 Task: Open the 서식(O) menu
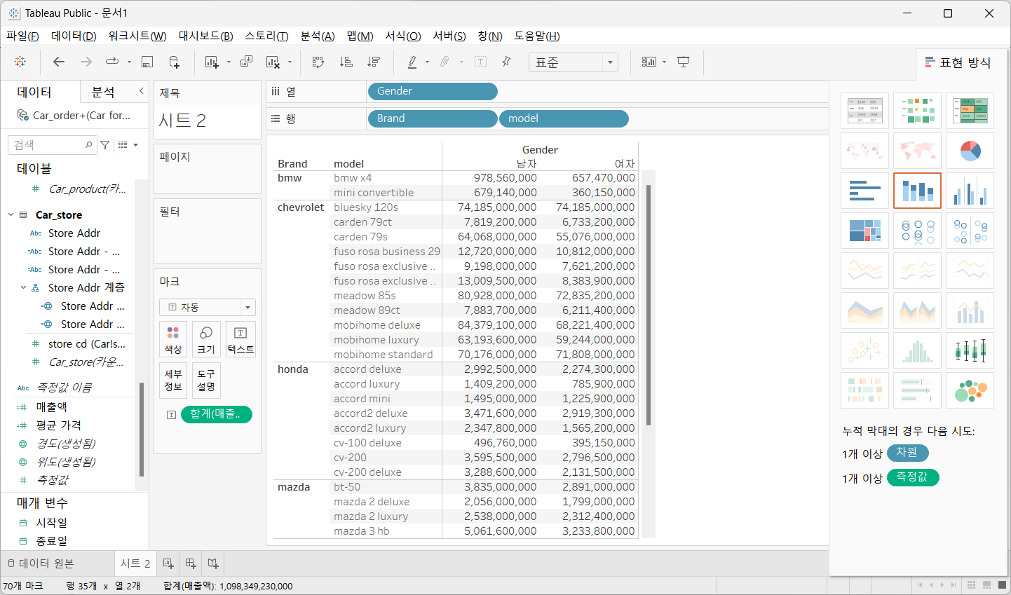coord(403,36)
